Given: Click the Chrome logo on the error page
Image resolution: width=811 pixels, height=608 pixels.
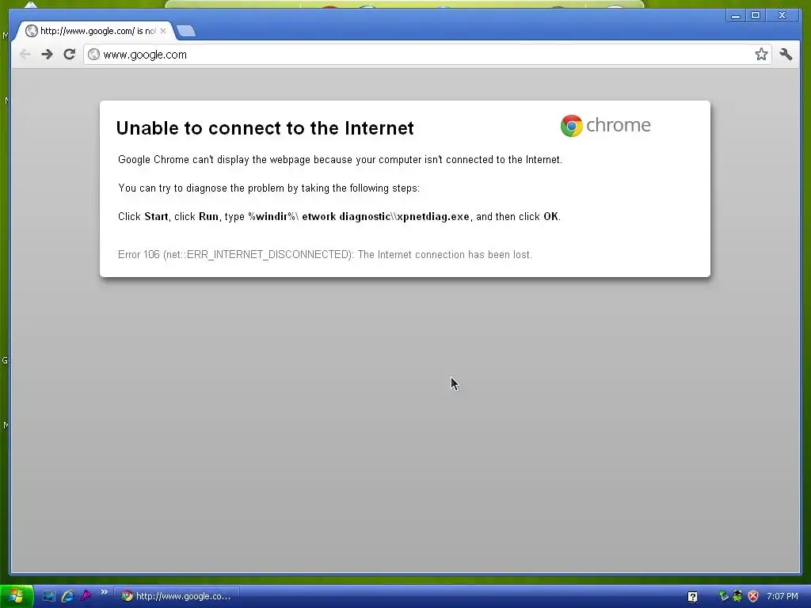Looking at the screenshot, I should click(605, 125).
